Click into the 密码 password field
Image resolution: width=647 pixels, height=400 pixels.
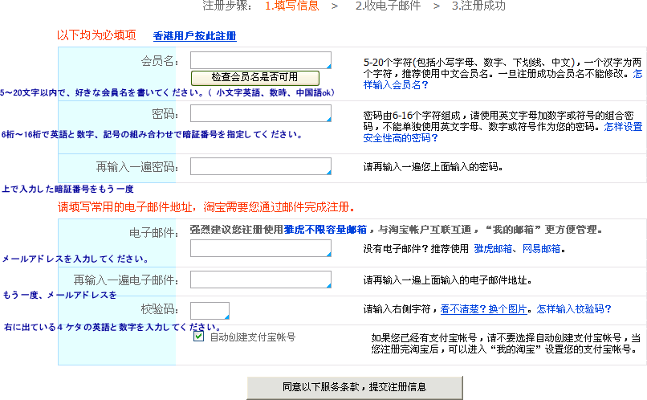click(x=260, y=113)
